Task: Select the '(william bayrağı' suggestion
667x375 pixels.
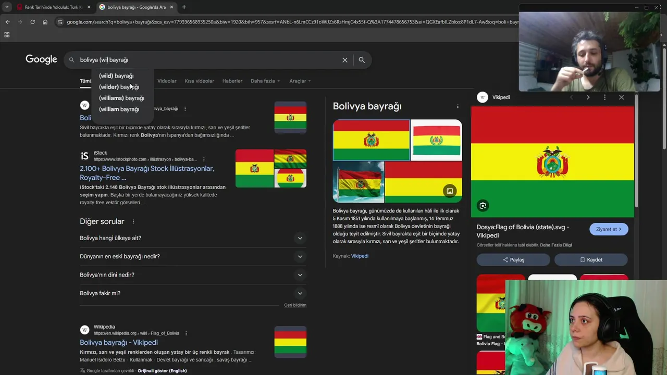Action: [119, 109]
